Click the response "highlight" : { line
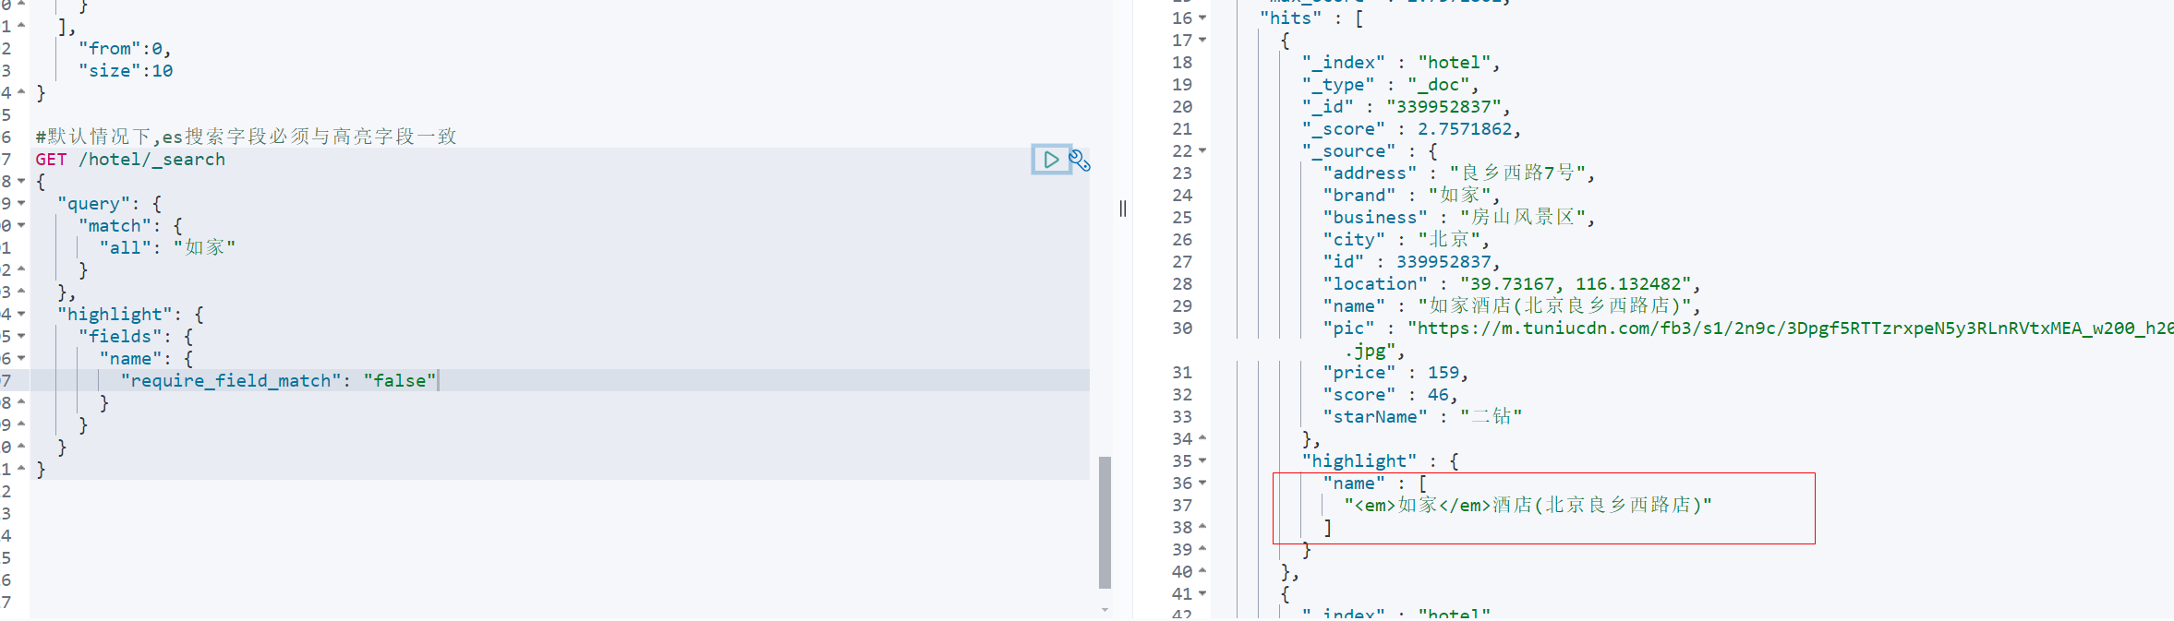2174x621 pixels. [x=1380, y=460]
